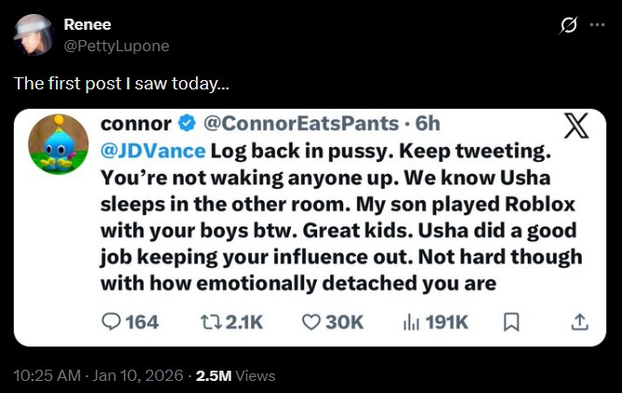Viewport: 622px width, 393px height.
Task: Open the @PettyLupone handle link
Action: pyautogui.click(x=117, y=45)
